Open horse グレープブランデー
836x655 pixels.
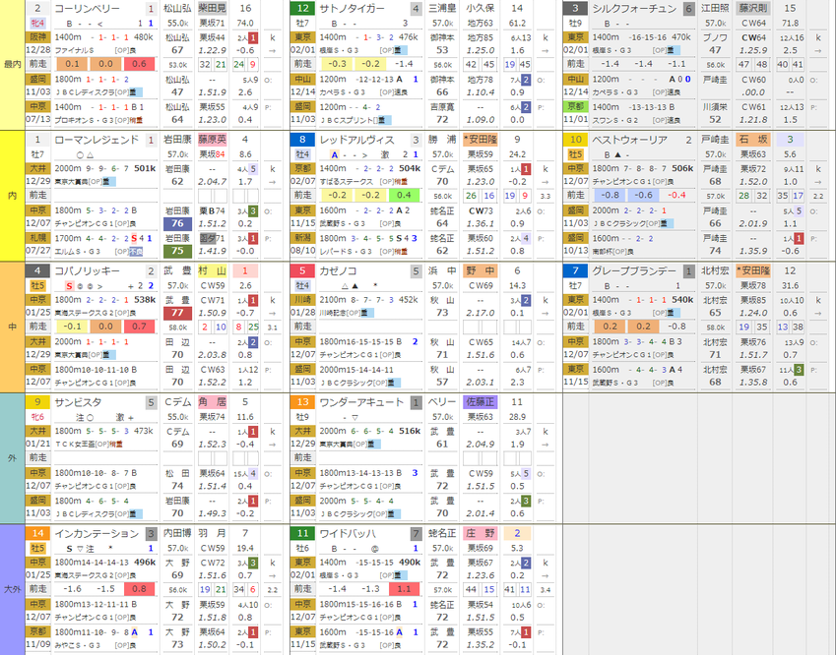pos(634,271)
